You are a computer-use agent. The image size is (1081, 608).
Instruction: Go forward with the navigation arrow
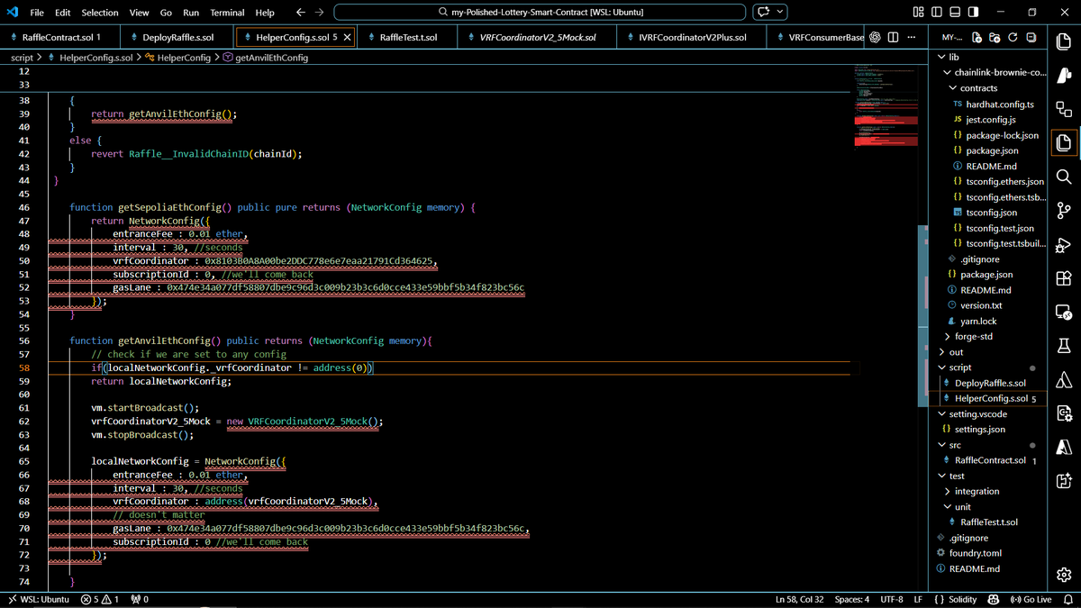320,13
